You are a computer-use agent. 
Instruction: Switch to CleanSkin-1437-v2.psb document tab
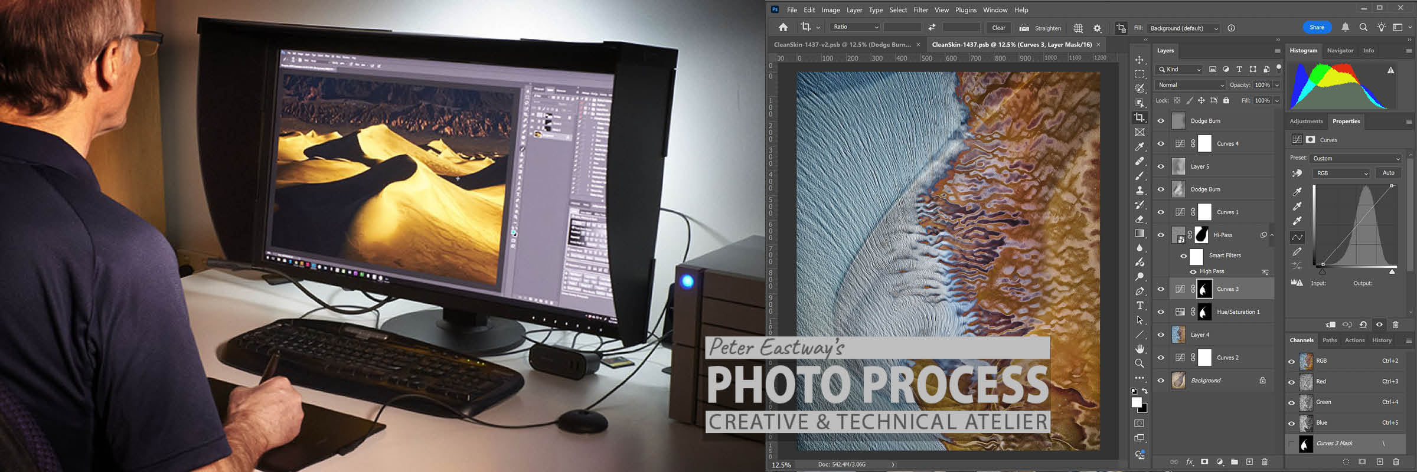[x=843, y=45]
